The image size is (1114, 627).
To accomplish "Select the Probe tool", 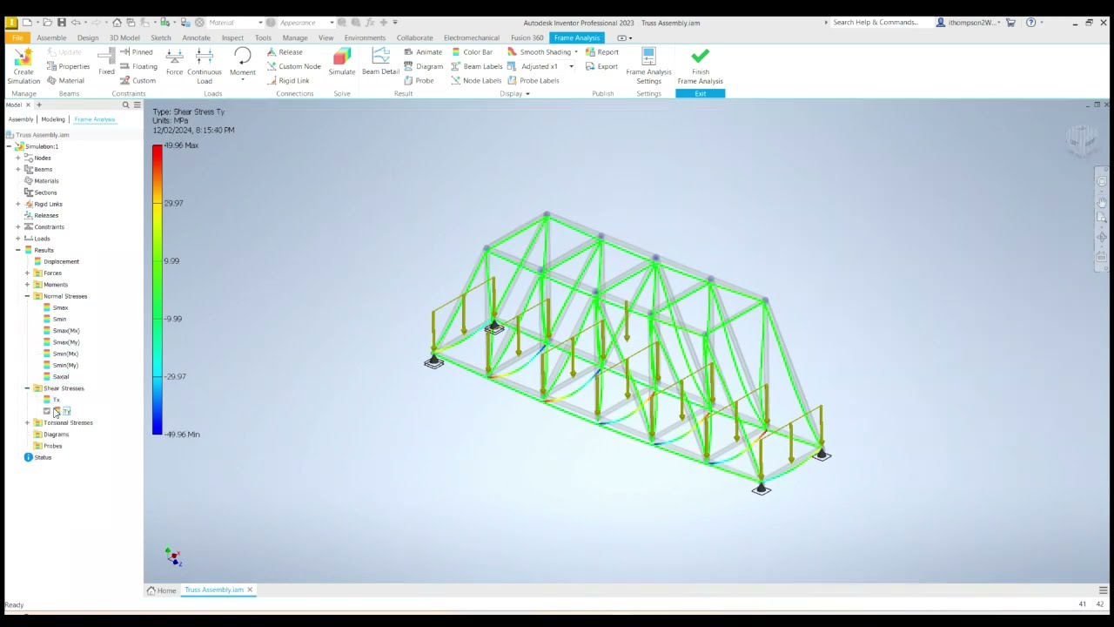I will pos(419,80).
